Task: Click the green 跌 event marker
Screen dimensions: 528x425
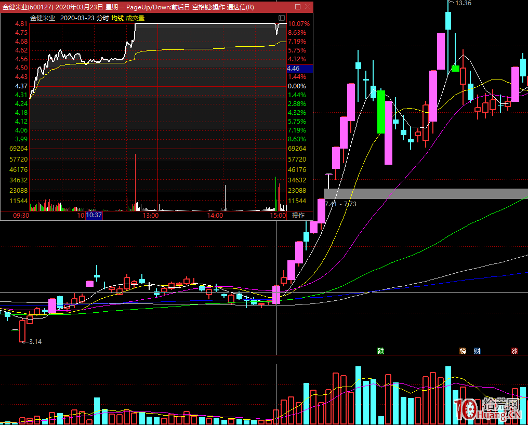Action: click(381, 351)
